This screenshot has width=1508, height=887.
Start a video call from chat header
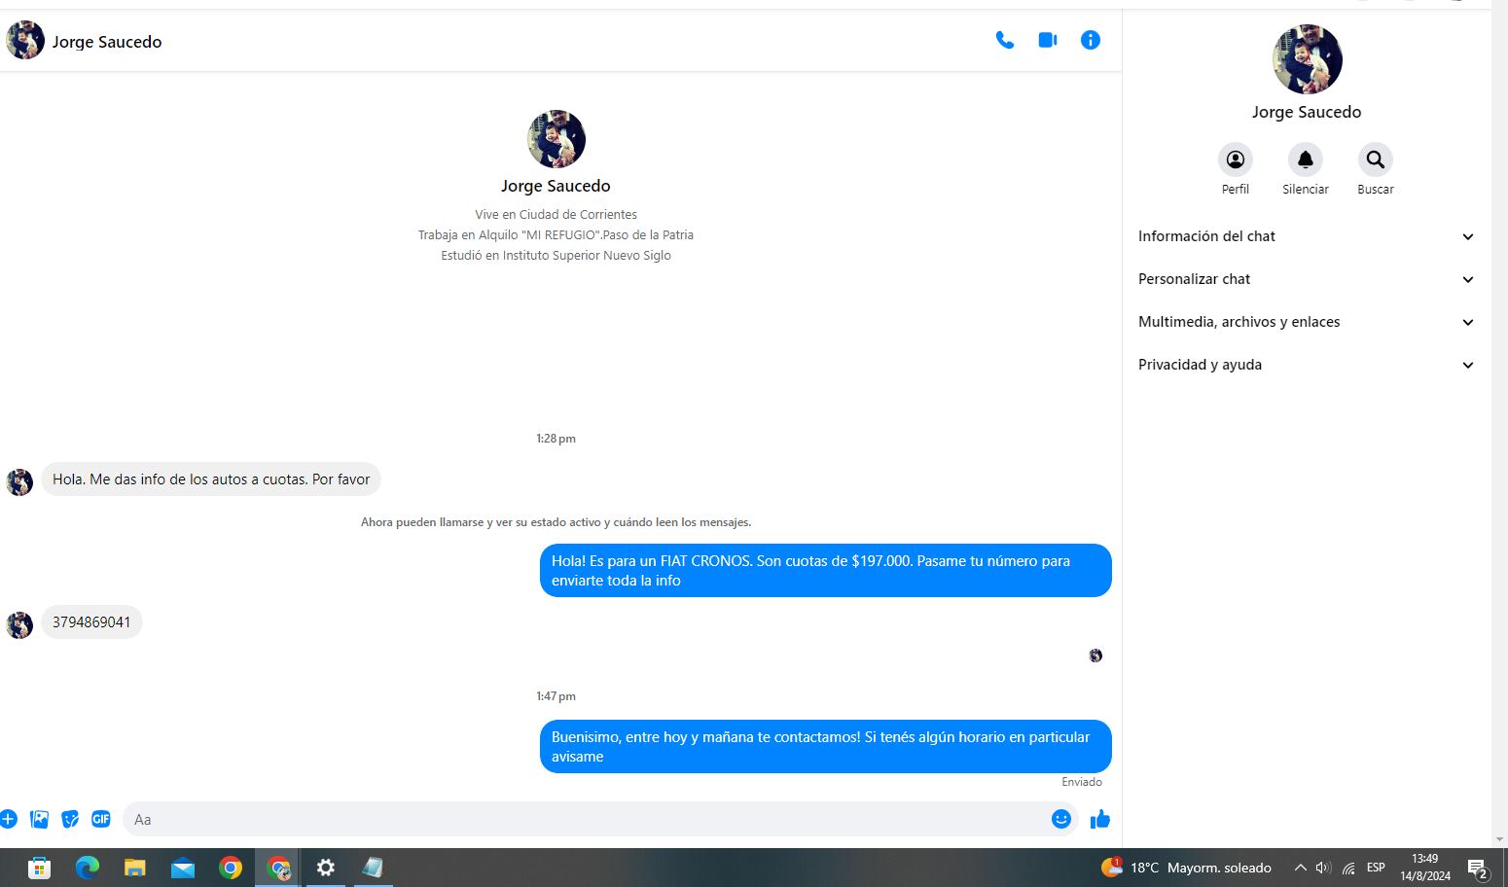[x=1047, y=41]
